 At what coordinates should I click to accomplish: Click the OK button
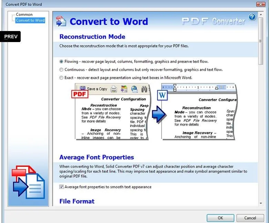point(220,218)
